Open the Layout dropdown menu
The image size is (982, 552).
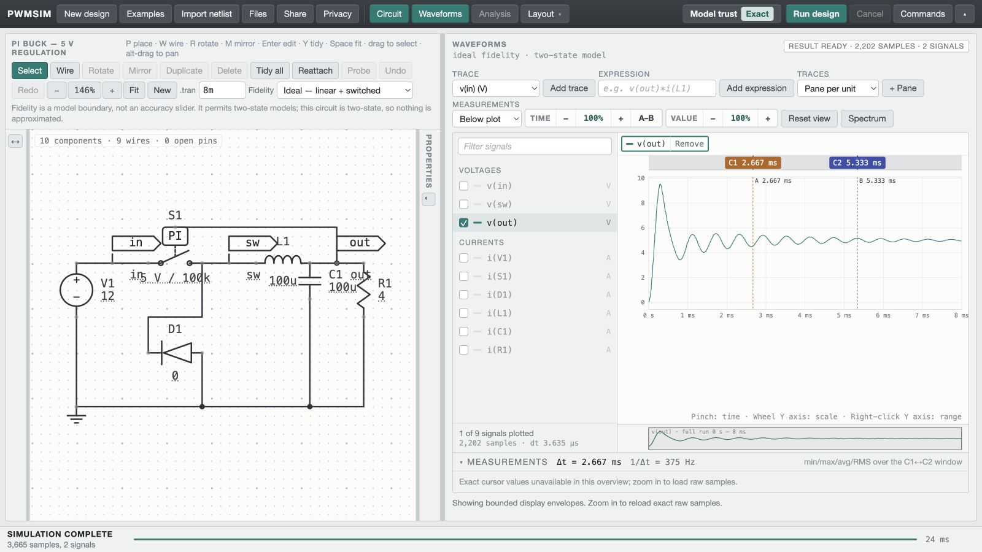point(544,14)
